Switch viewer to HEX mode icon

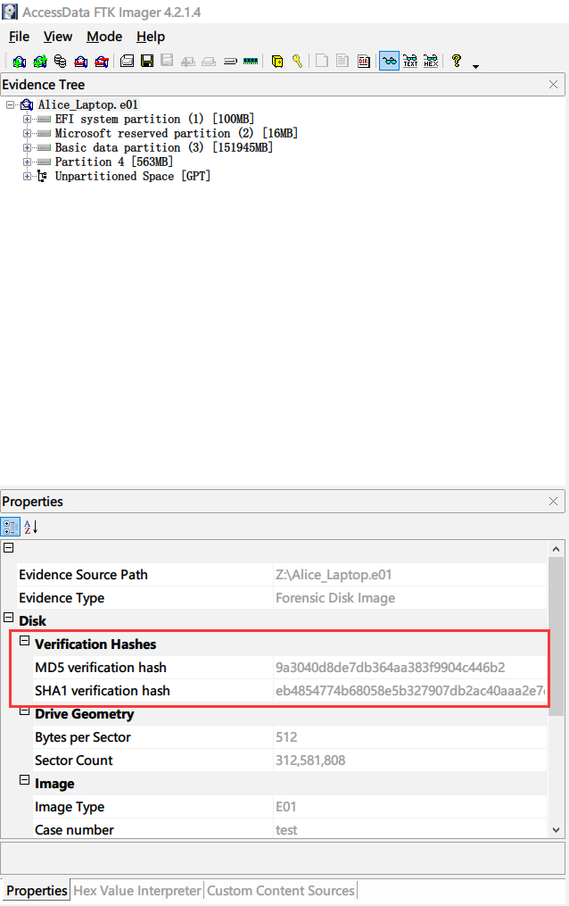(431, 61)
